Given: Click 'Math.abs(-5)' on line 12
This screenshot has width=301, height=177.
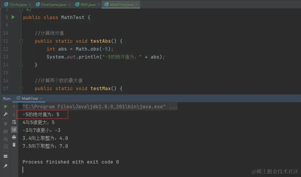Looking at the screenshot, I should point(93,49).
